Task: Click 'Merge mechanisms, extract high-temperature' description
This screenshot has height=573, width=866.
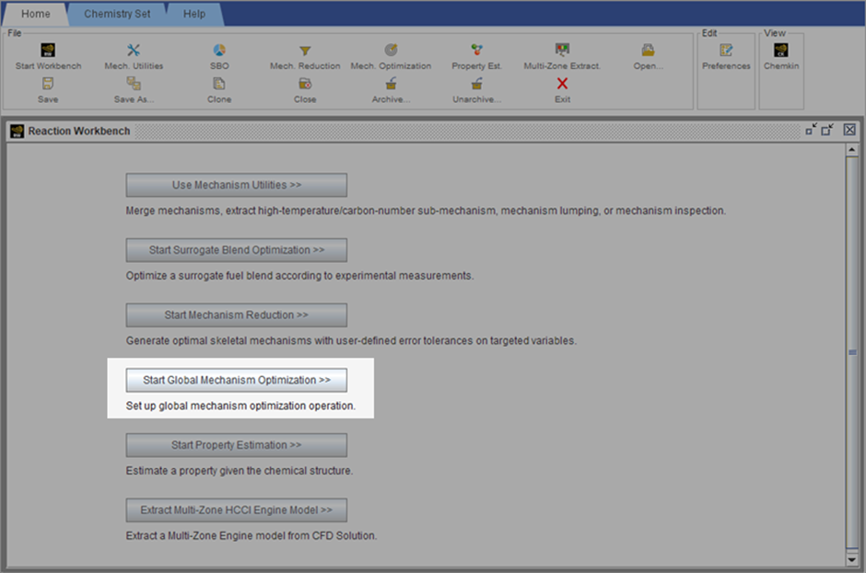Action: click(x=426, y=211)
